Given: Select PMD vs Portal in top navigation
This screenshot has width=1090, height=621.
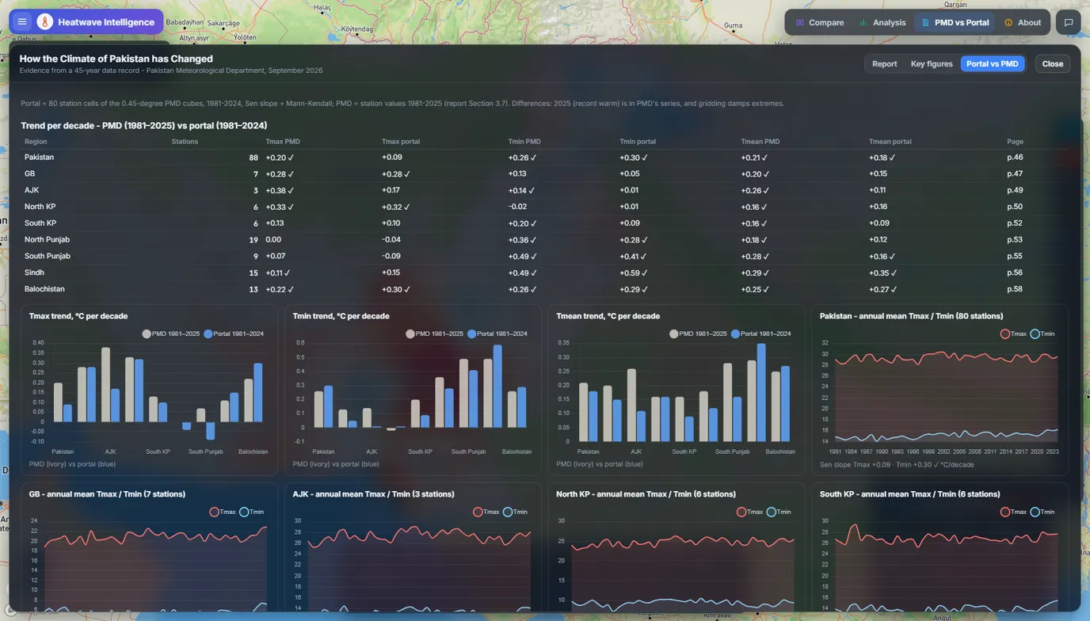Looking at the screenshot, I should (955, 22).
